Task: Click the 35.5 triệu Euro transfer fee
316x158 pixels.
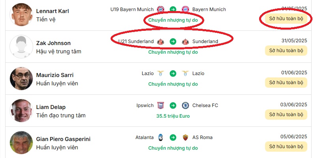Action: coord(173,116)
